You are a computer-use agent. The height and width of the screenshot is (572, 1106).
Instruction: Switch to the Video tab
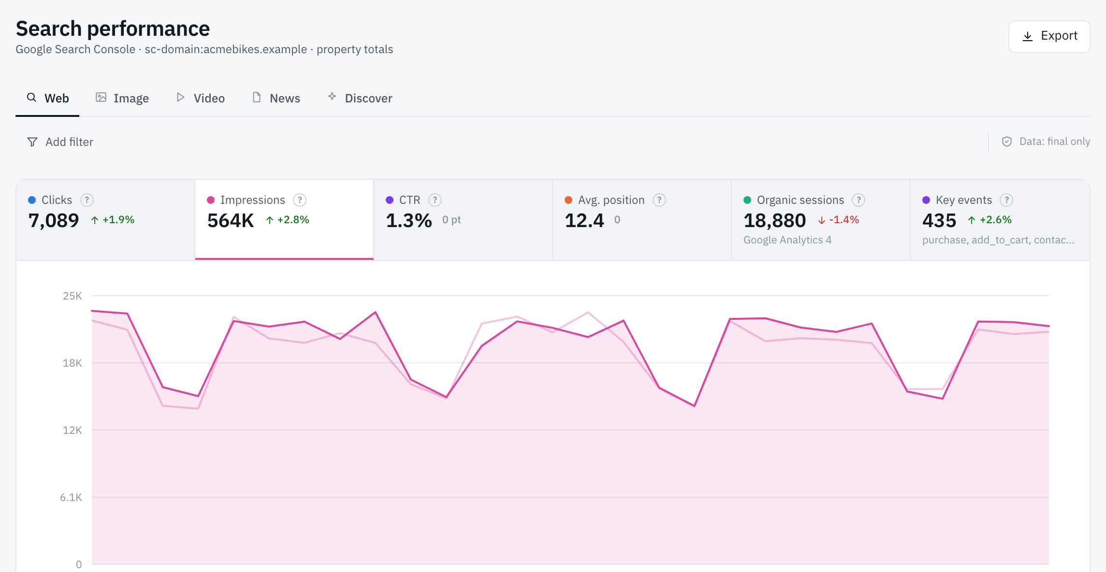[200, 98]
